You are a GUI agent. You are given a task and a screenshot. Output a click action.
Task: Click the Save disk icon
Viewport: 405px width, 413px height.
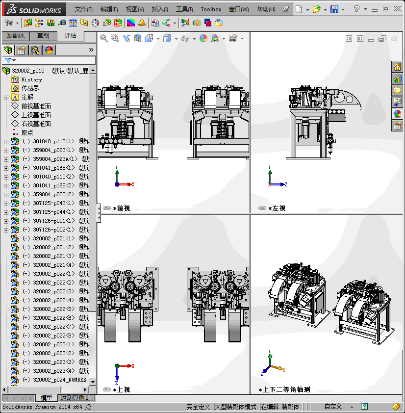334,9
